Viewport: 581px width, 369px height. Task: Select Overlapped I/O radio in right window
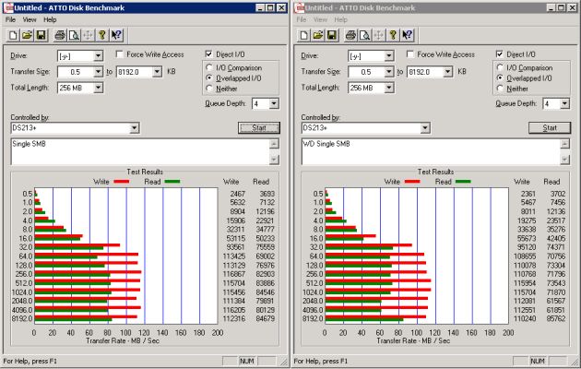(500, 78)
